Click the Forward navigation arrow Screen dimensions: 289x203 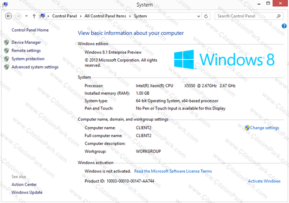click(18, 16)
